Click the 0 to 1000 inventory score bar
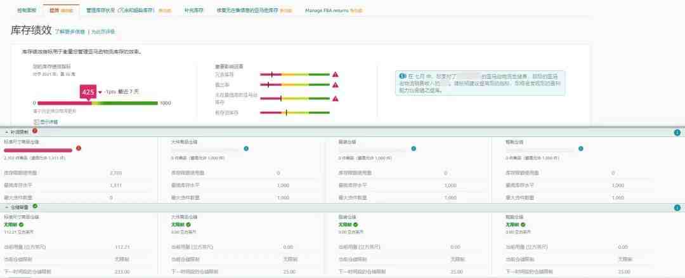Screen dimensions: 685x278 point(98,103)
